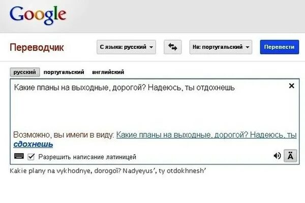The image size is (305, 203).
Task: Clear the source text with X
Action: point(291,86)
